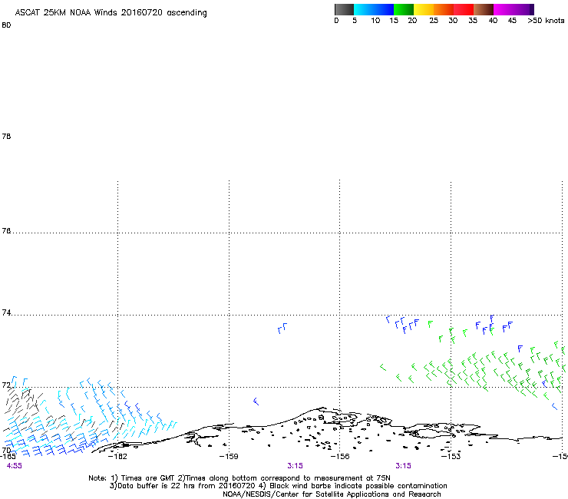The height and width of the screenshot is (499, 568).
Task: Click the '-162' longitude axis label
Action: coord(117,456)
